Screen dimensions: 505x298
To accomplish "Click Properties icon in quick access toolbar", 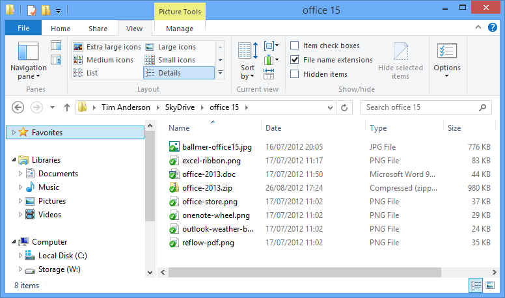I will pos(31,10).
